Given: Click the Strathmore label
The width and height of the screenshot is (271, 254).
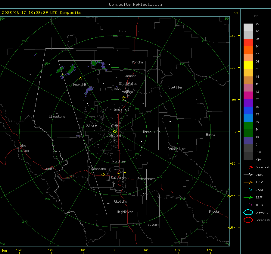Looking at the screenshot, I should pos(146,179).
